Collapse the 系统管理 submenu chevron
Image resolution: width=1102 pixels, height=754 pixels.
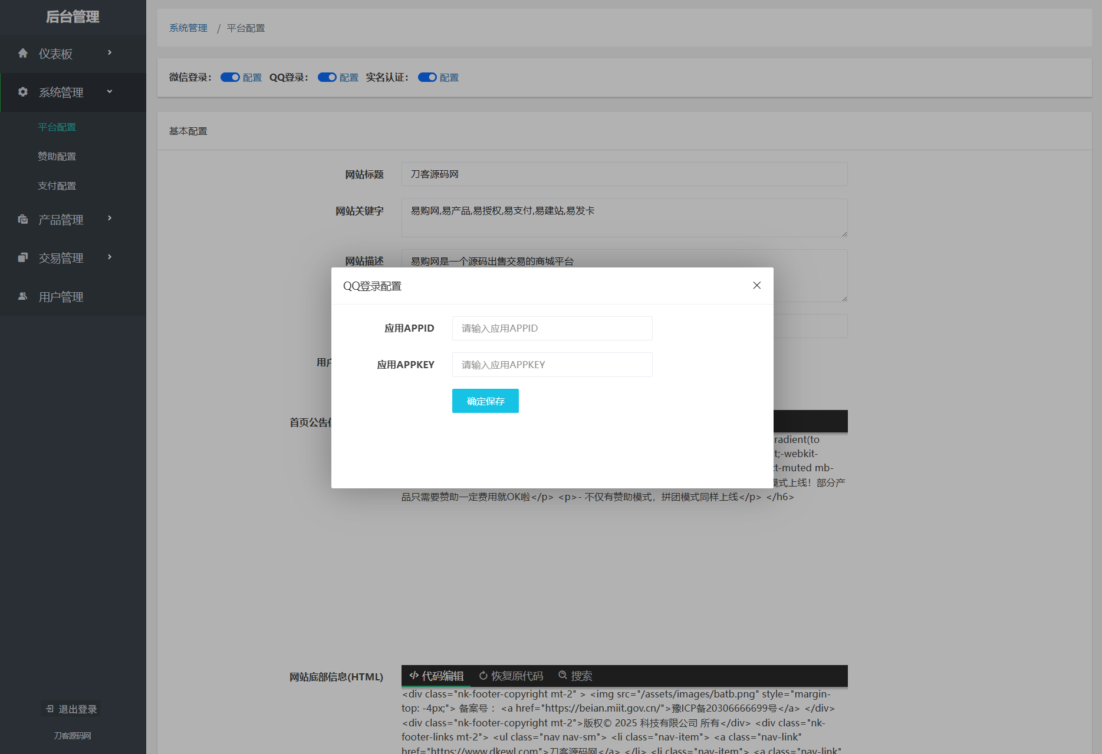pos(109,92)
